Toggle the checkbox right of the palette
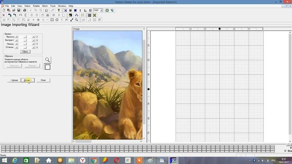This screenshot has width=292, height=164. click(x=286, y=151)
